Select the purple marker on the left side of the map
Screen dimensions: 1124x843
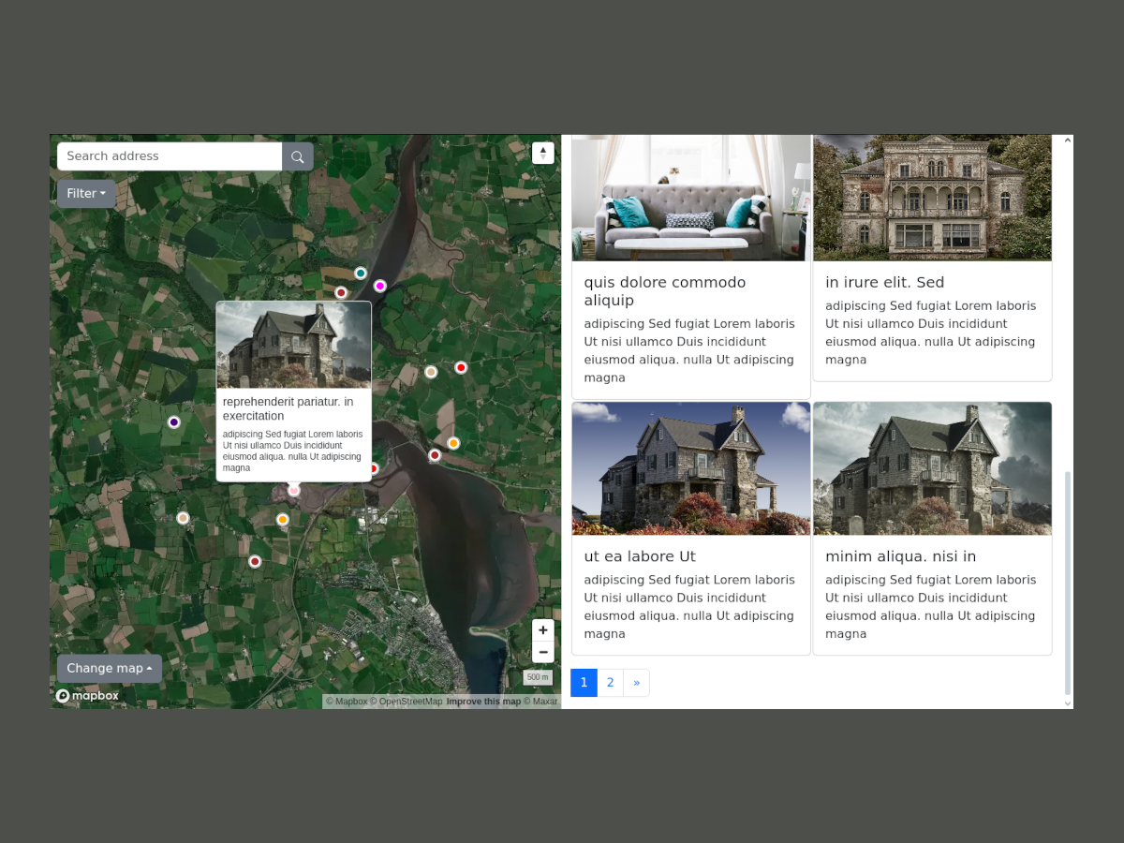pyautogui.click(x=174, y=421)
